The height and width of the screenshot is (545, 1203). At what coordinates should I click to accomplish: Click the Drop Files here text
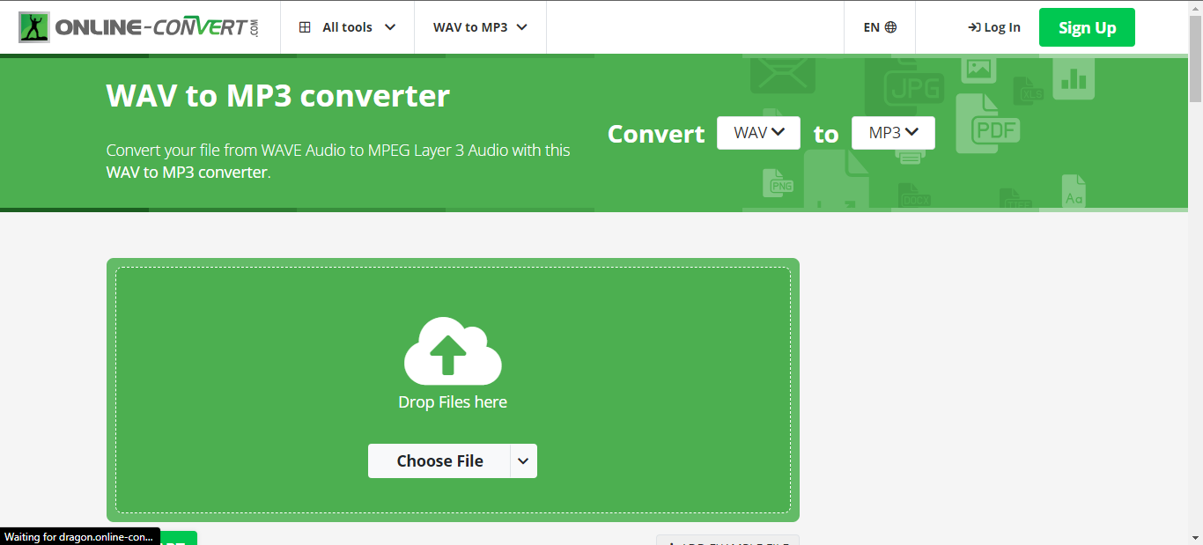[453, 402]
